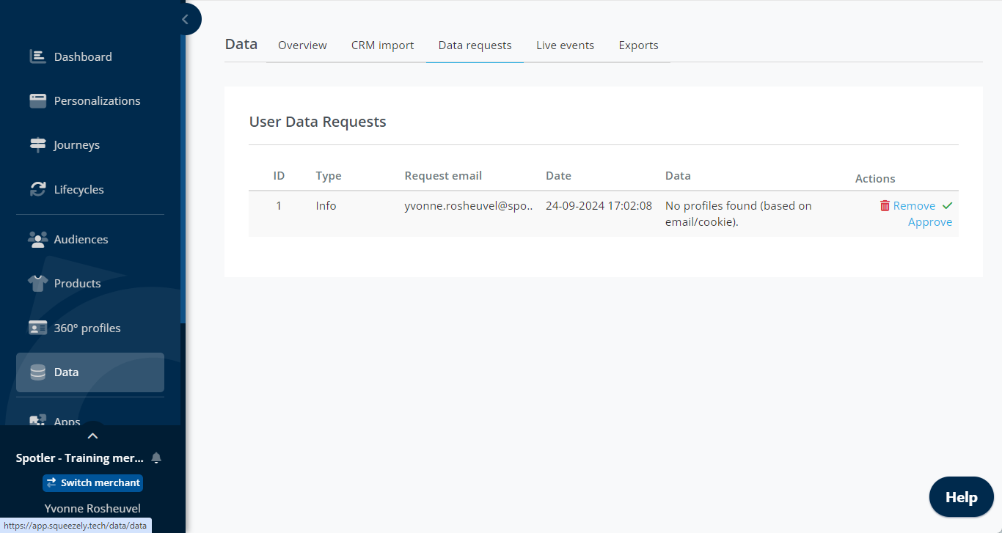Viewport: 1002px width, 533px height.
Task: Select the Journeys signpost icon
Action: [x=37, y=144]
